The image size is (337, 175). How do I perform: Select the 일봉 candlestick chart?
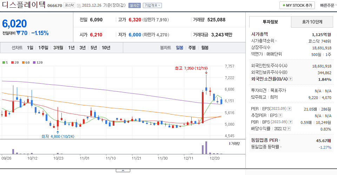tap(179, 48)
